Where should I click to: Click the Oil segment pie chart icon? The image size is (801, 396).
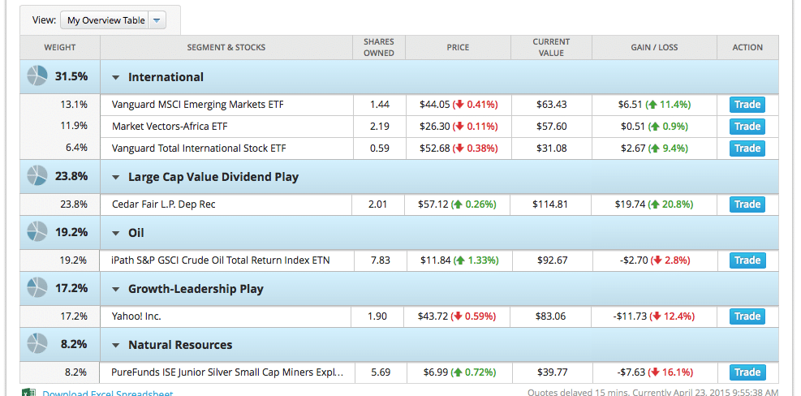click(x=37, y=233)
